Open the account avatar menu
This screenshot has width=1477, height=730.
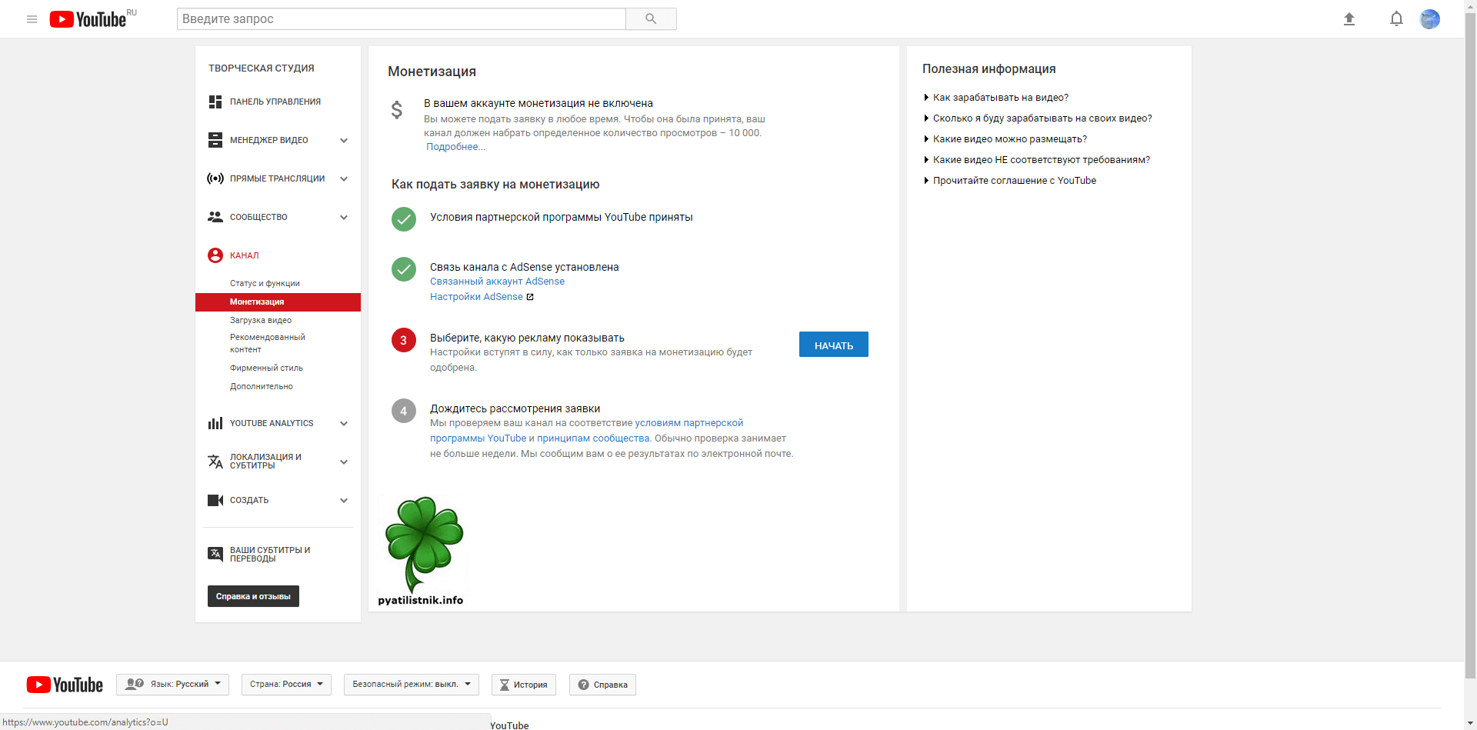(x=1429, y=19)
